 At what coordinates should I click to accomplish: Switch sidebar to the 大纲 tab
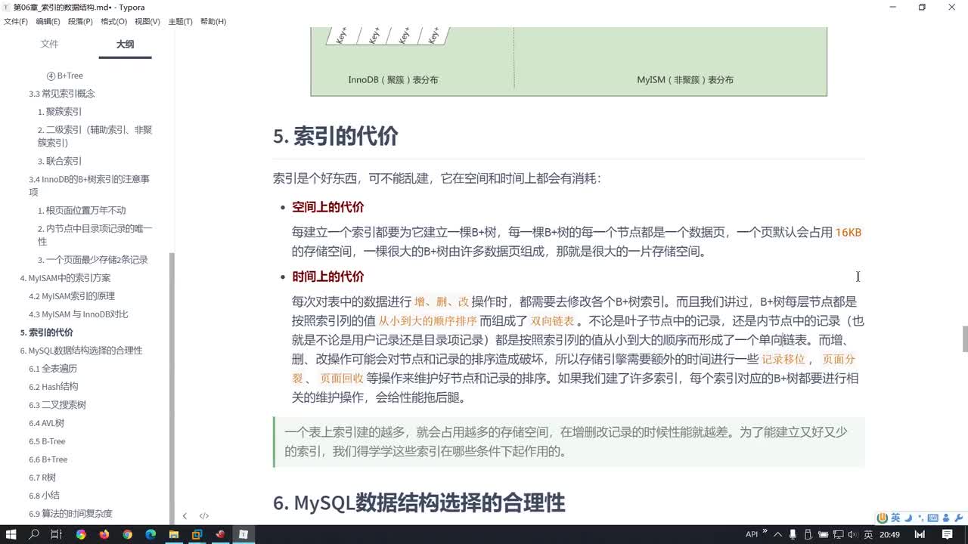coord(125,44)
